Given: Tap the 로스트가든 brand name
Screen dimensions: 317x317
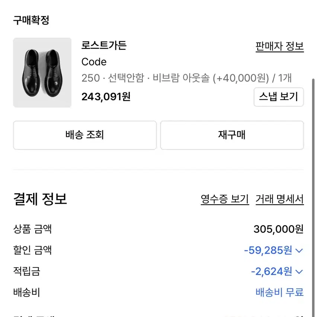Looking at the screenshot, I should coord(104,45).
